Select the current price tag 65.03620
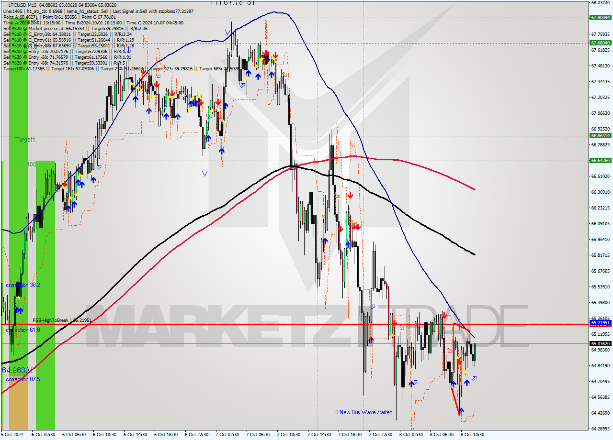The height and width of the screenshot is (440, 613). tap(601, 343)
